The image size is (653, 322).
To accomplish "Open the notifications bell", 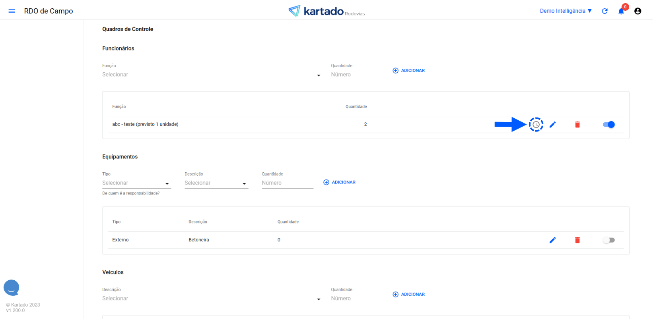I will pyautogui.click(x=621, y=11).
